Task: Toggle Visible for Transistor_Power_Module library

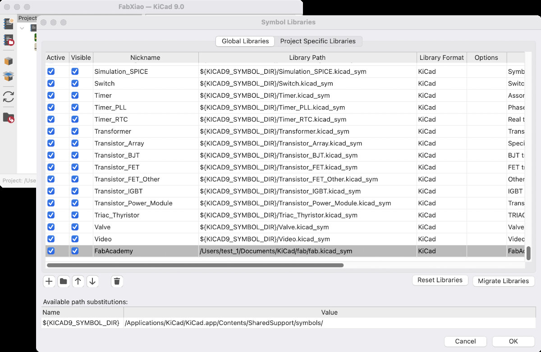Action: (x=75, y=203)
